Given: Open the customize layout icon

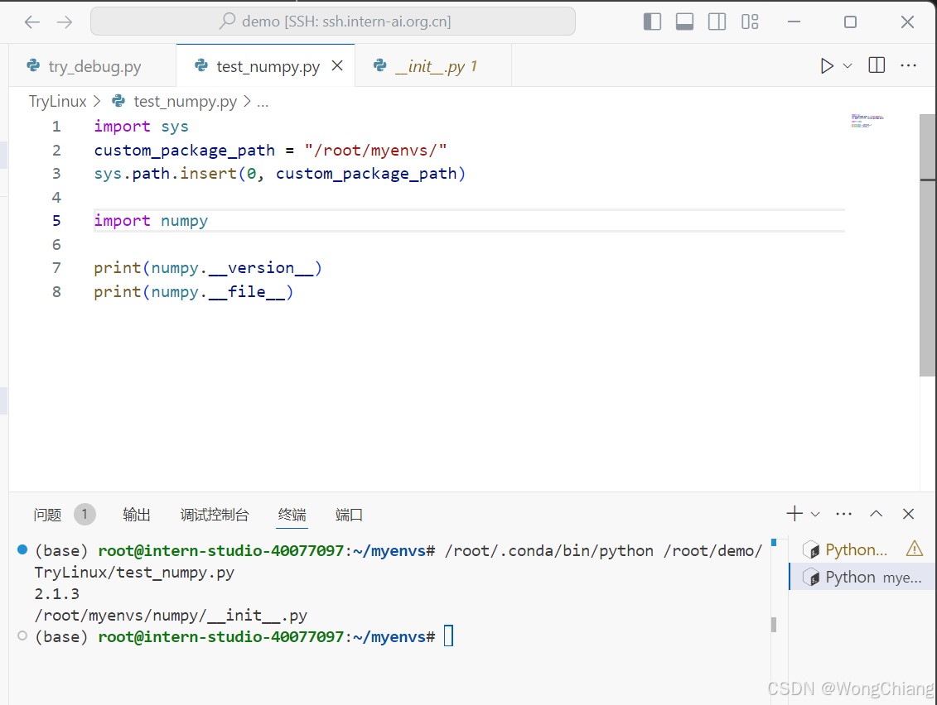Looking at the screenshot, I should point(750,22).
